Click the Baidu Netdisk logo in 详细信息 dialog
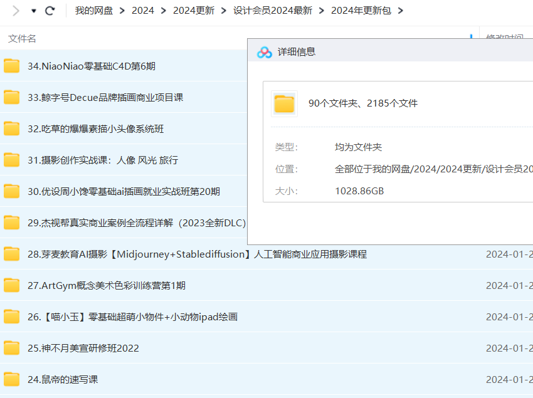533x398 pixels. click(264, 52)
